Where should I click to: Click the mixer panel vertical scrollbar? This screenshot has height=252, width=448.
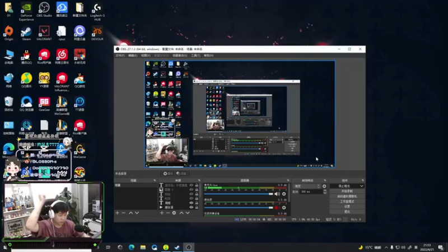click(289, 193)
